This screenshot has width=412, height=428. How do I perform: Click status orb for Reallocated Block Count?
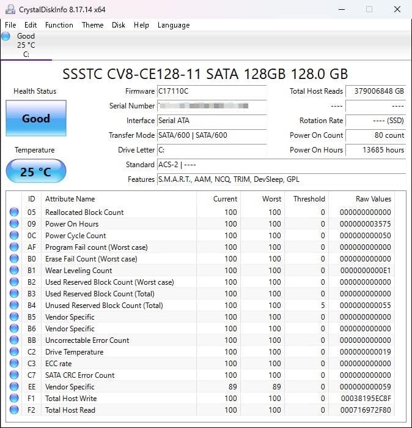pos(14,212)
